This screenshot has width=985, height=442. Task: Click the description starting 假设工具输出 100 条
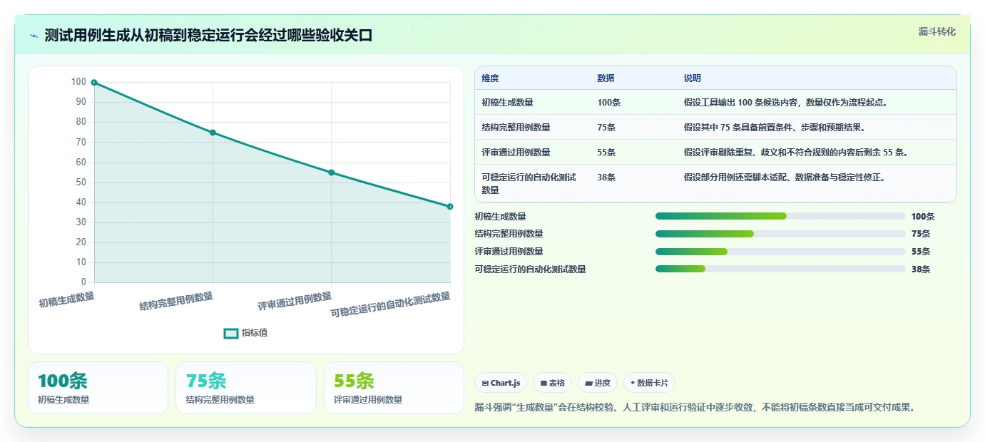coord(786,103)
